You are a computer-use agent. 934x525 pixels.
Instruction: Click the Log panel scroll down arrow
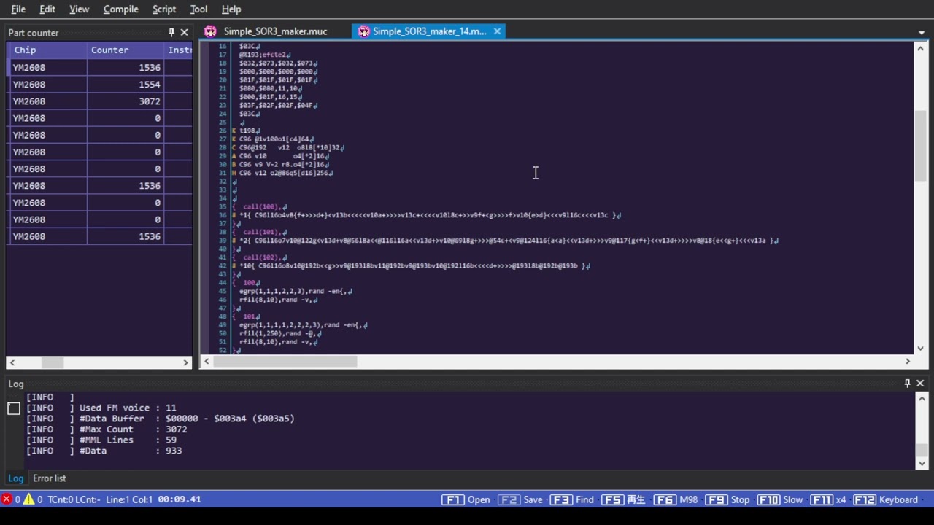tap(922, 463)
